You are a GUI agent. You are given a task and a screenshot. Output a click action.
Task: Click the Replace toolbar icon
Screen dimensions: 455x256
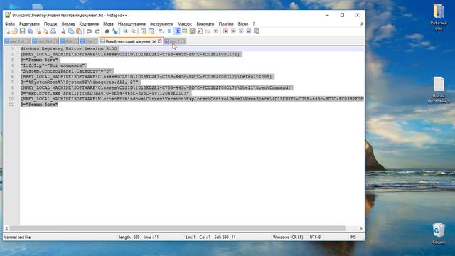[x=115, y=31]
